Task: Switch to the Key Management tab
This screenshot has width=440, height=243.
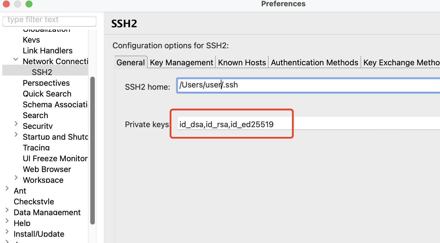Action: pos(181,62)
